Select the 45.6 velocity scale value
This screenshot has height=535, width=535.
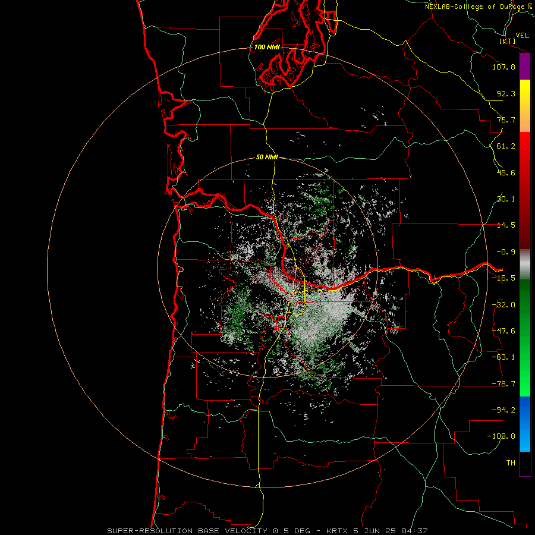[x=506, y=172]
